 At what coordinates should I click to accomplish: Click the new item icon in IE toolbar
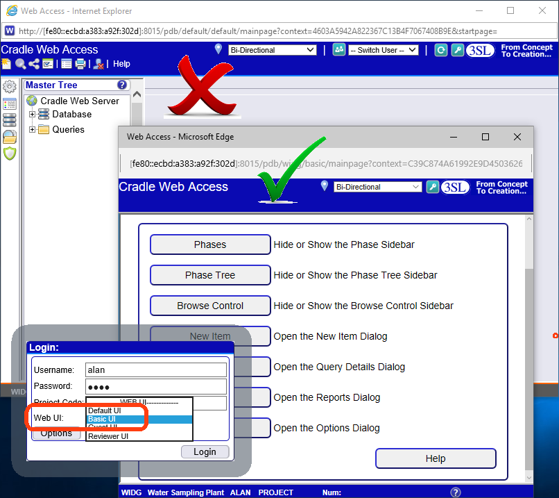click(6, 64)
